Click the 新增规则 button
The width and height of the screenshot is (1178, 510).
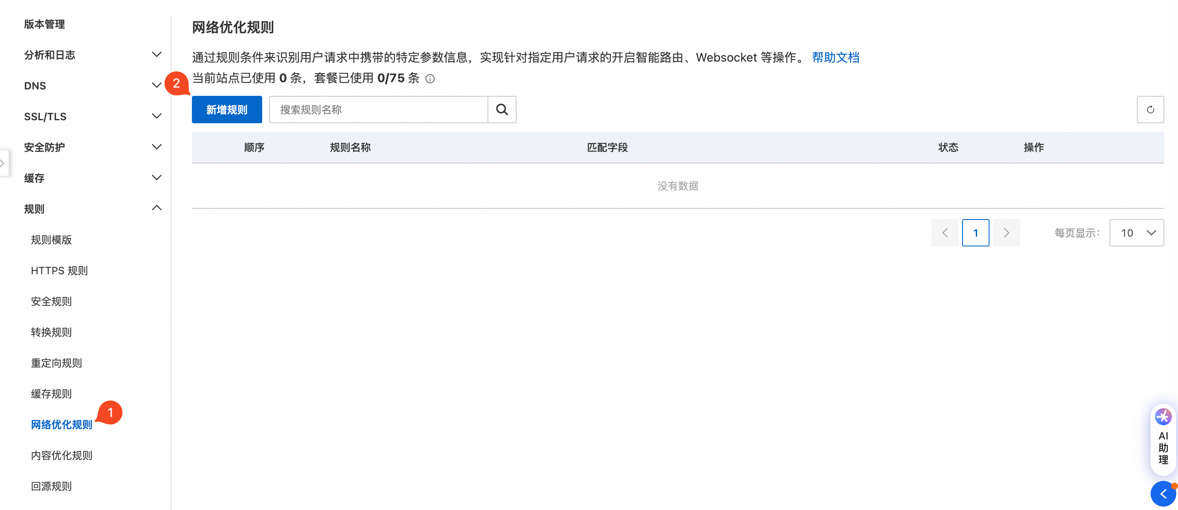(x=226, y=110)
